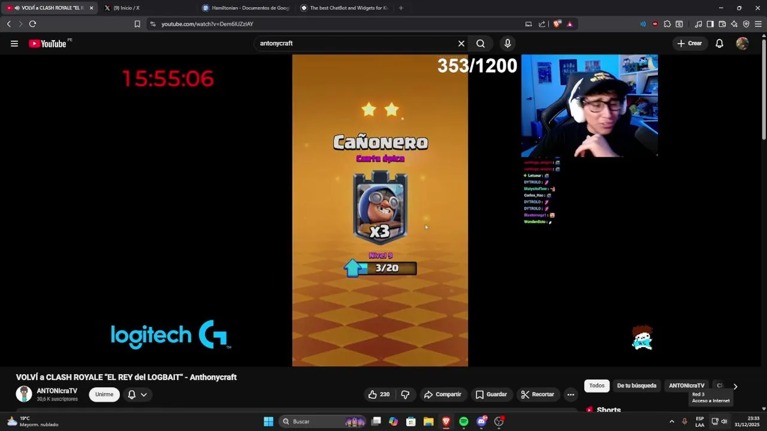Open more actions three-dot menu
Image resolution: width=767 pixels, height=431 pixels.
click(x=570, y=394)
